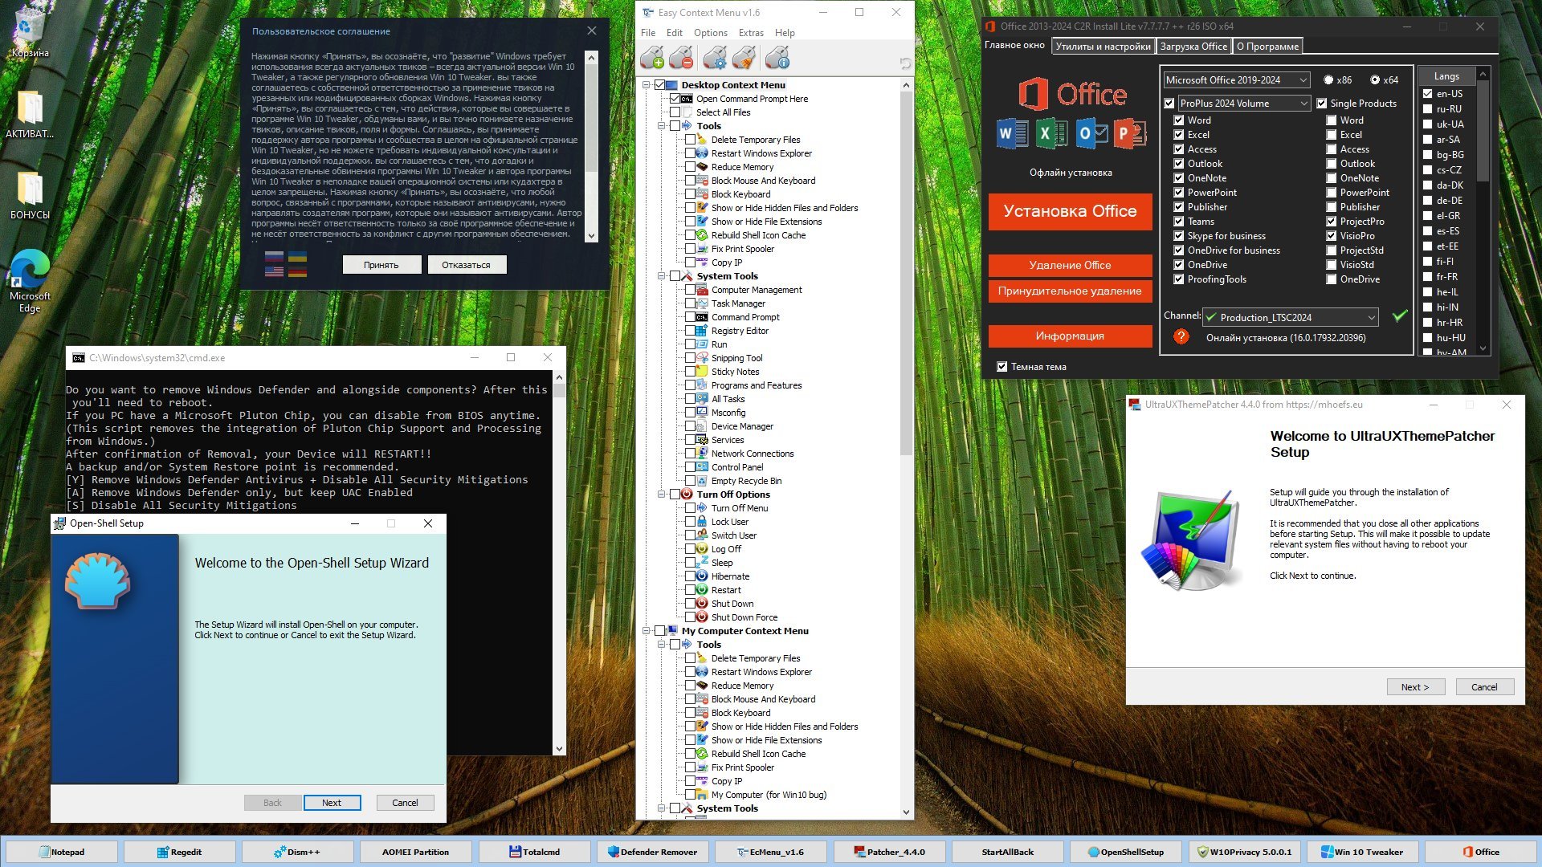1542x867 pixels.
Task: Click the Outlook icon in the Office installer
Action: click(x=1091, y=133)
